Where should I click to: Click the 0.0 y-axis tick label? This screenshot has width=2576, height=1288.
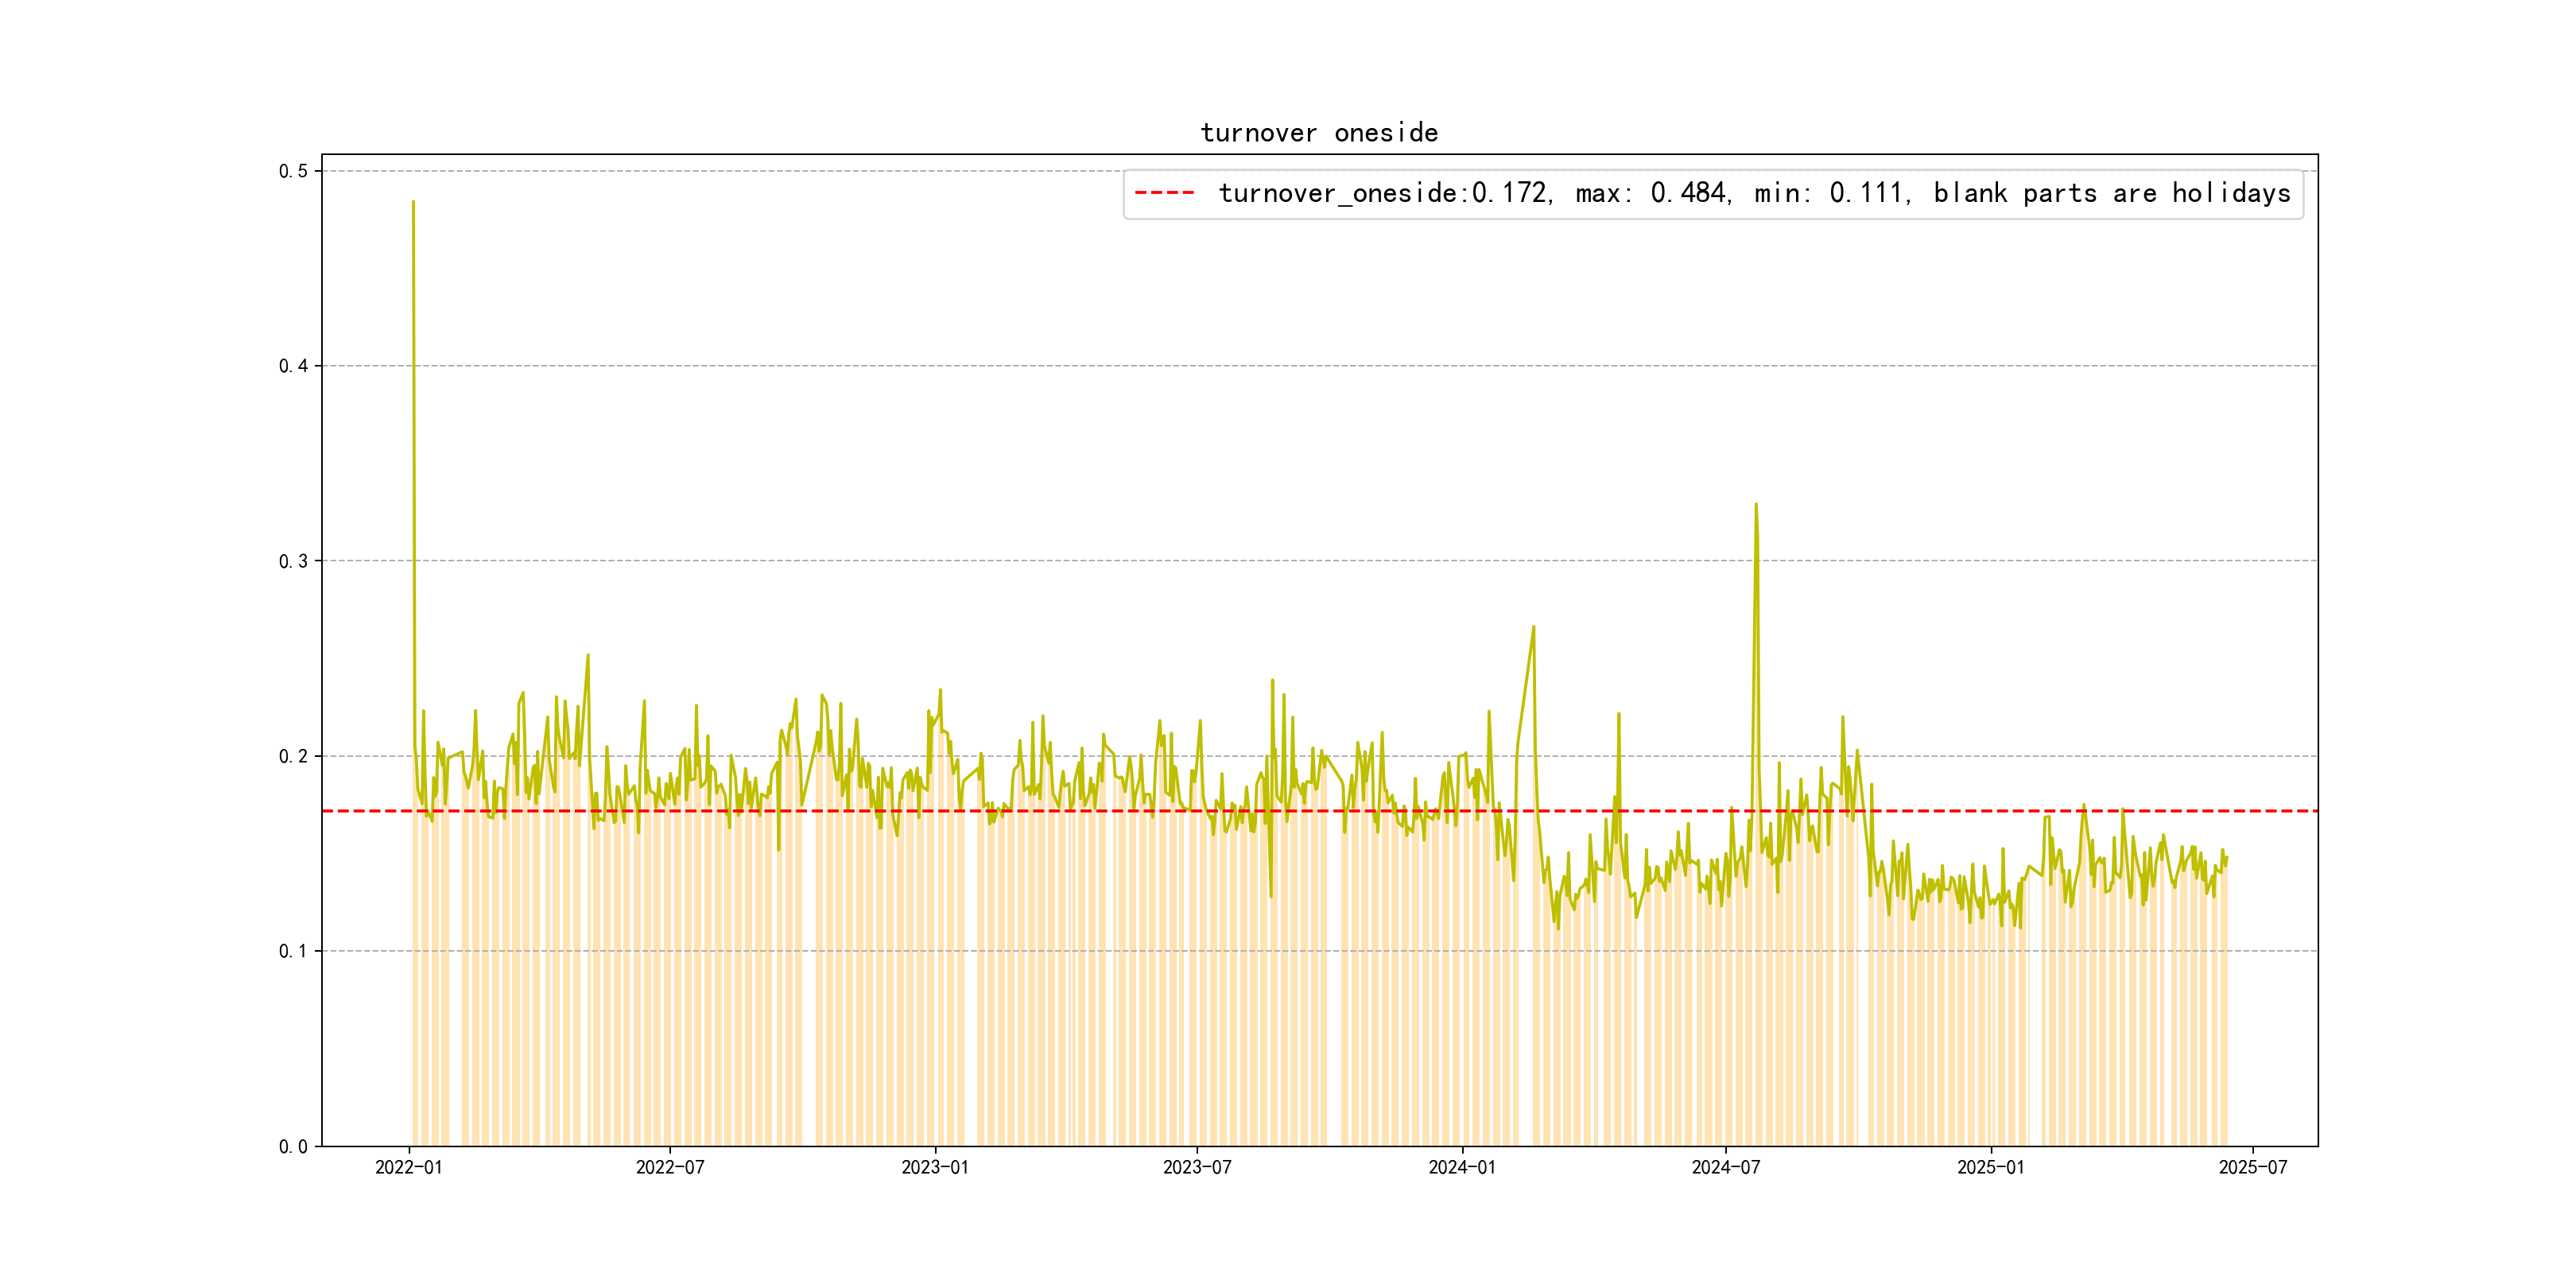pos(293,1147)
